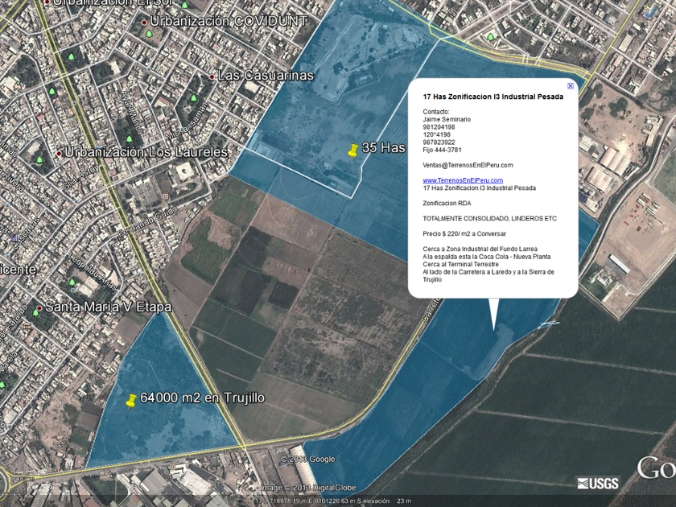Click the 64000 m2 en Trujillo label

[202, 398]
